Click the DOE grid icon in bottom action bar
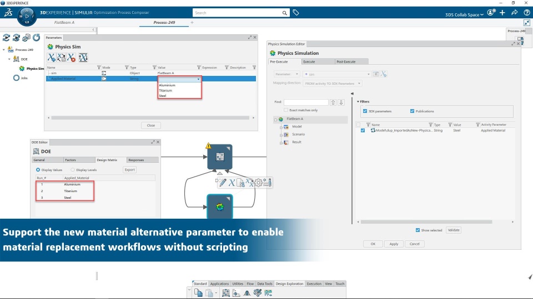 pyautogui.click(x=226, y=293)
